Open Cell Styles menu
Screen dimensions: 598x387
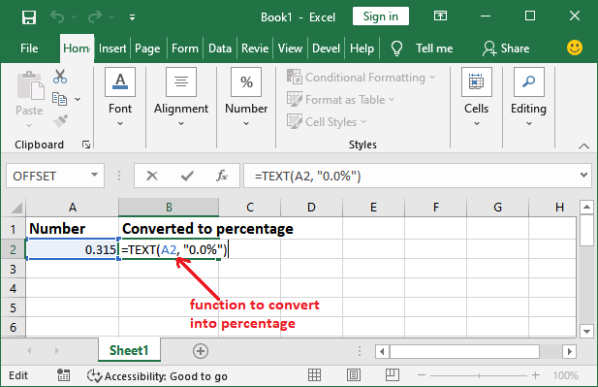tap(327, 122)
